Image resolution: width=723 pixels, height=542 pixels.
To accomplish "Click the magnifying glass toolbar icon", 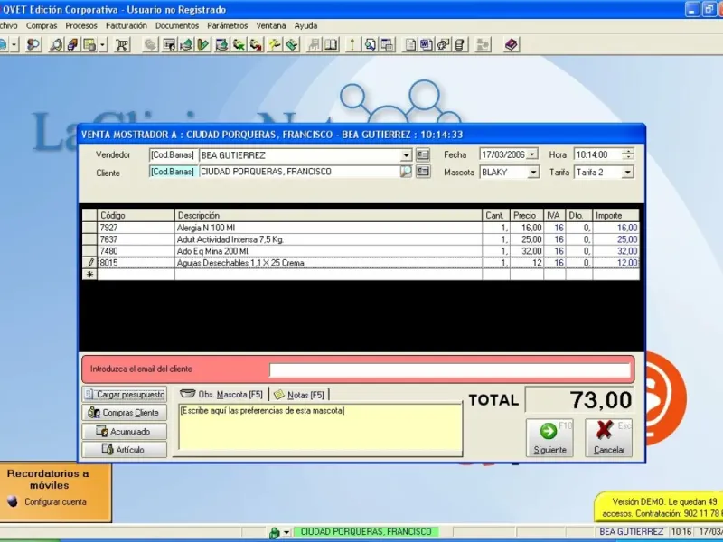I will [56, 44].
